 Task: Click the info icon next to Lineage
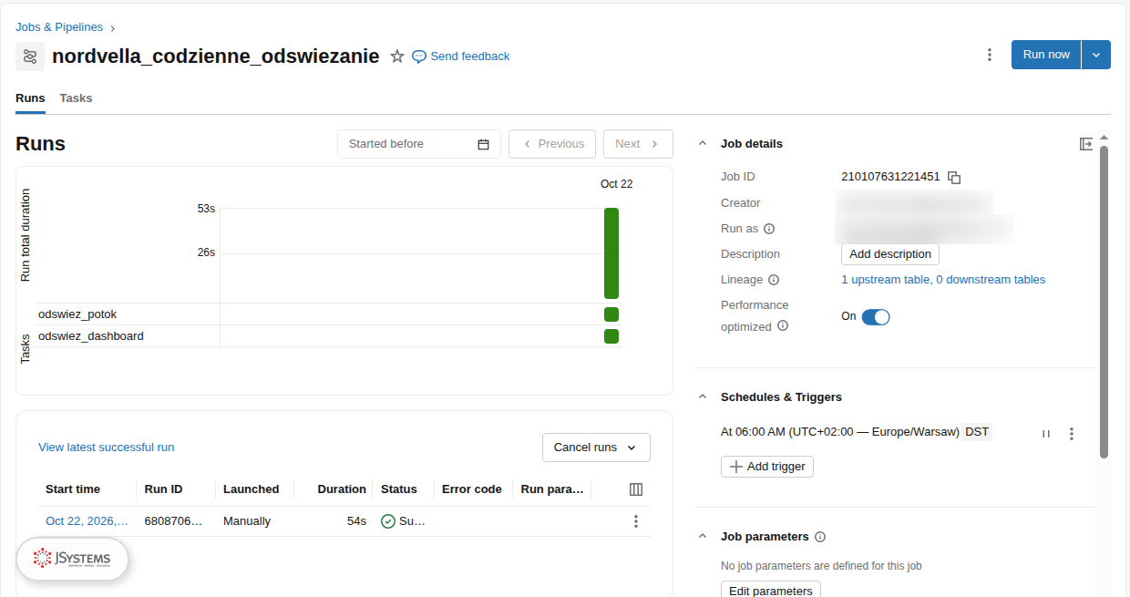774,280
